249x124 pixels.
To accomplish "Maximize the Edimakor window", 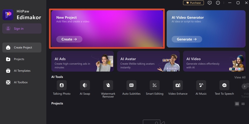I will (x=238, y=3).
